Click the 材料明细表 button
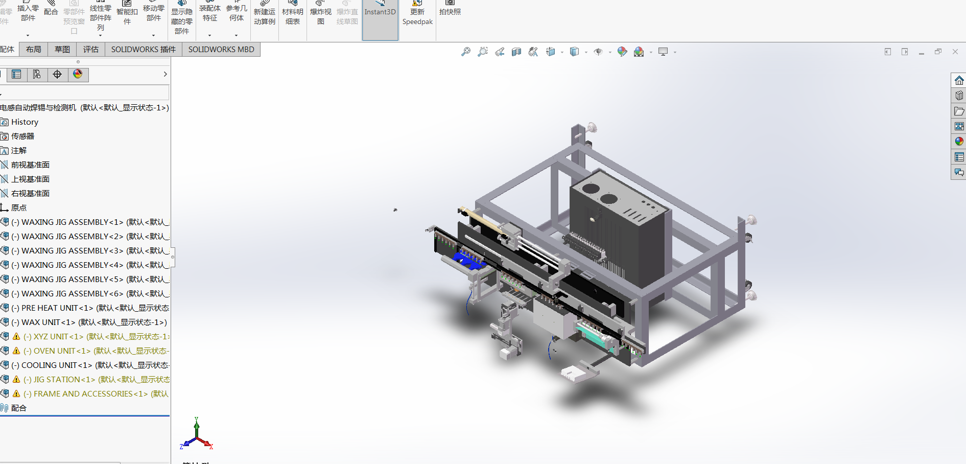 tap(292, 16)
